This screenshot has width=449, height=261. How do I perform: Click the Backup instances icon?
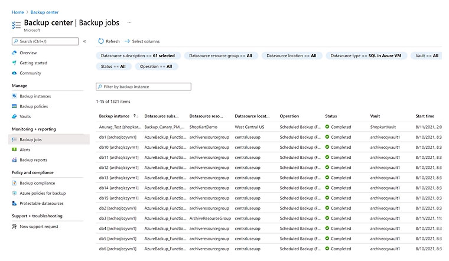(x=14, y=96)
